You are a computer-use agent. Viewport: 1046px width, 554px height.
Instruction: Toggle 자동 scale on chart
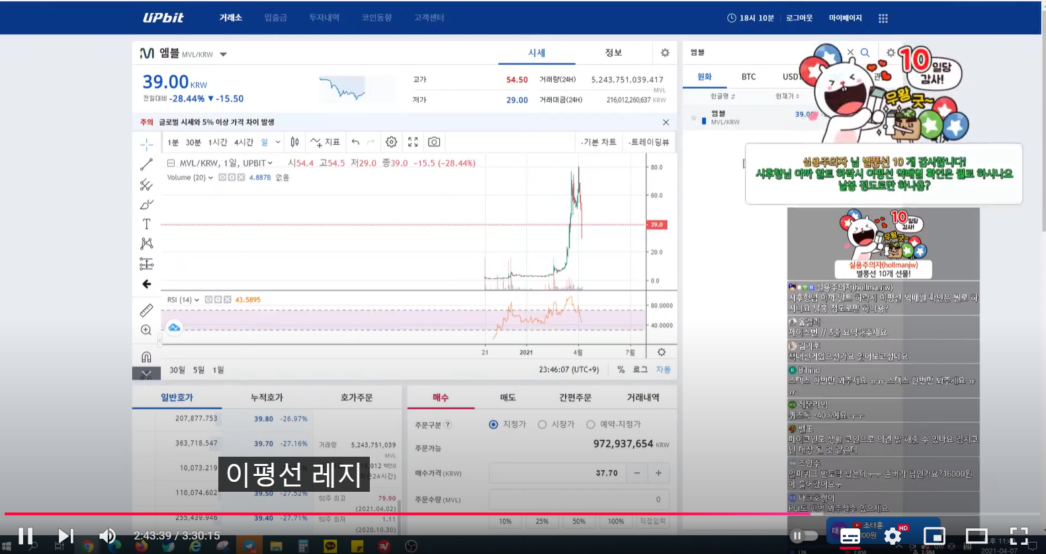(x=663, y=370)
